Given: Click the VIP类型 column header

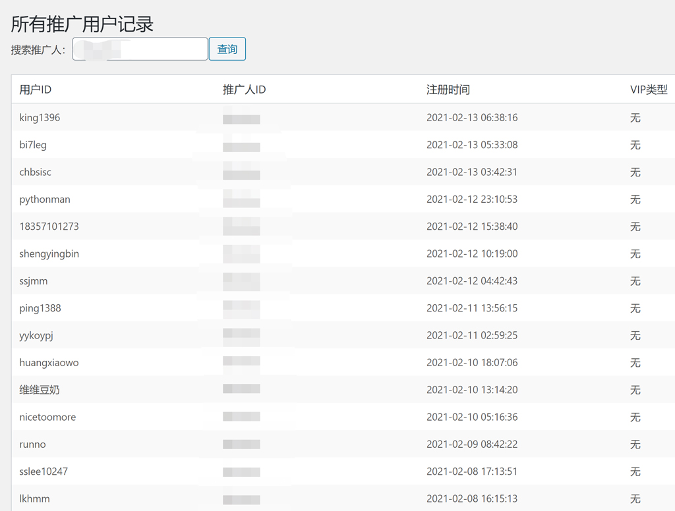Looking at the screenshot, I should coord(649,90).
